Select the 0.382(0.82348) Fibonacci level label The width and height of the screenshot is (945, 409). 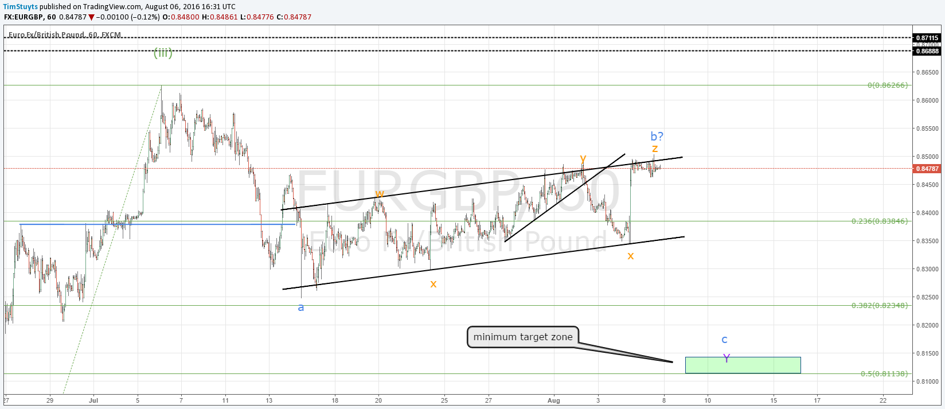880,305
